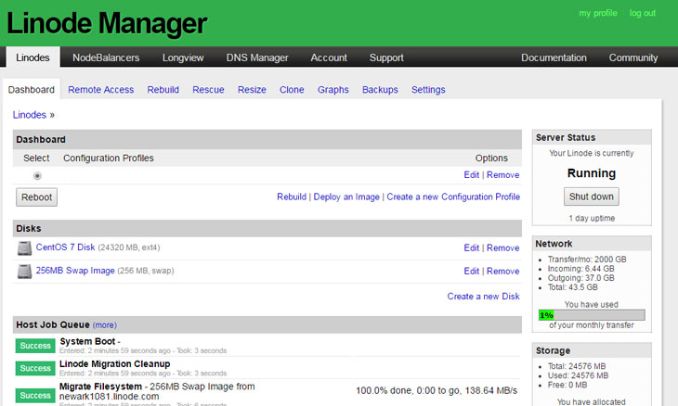Click the monthly transfer usage progress bar

click(592, 315)
